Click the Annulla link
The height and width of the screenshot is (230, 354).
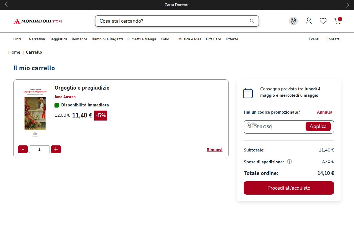[x=325, y=112]
